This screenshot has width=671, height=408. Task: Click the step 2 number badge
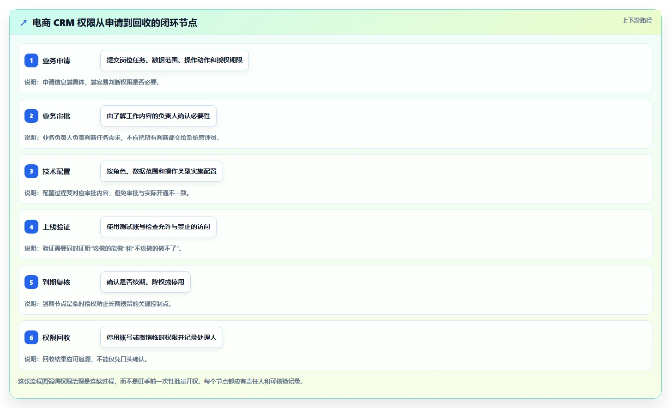pyautogui.click(x=31, y=116)
